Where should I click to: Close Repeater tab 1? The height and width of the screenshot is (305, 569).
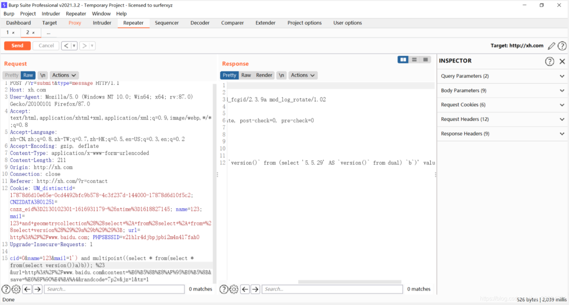13,33
